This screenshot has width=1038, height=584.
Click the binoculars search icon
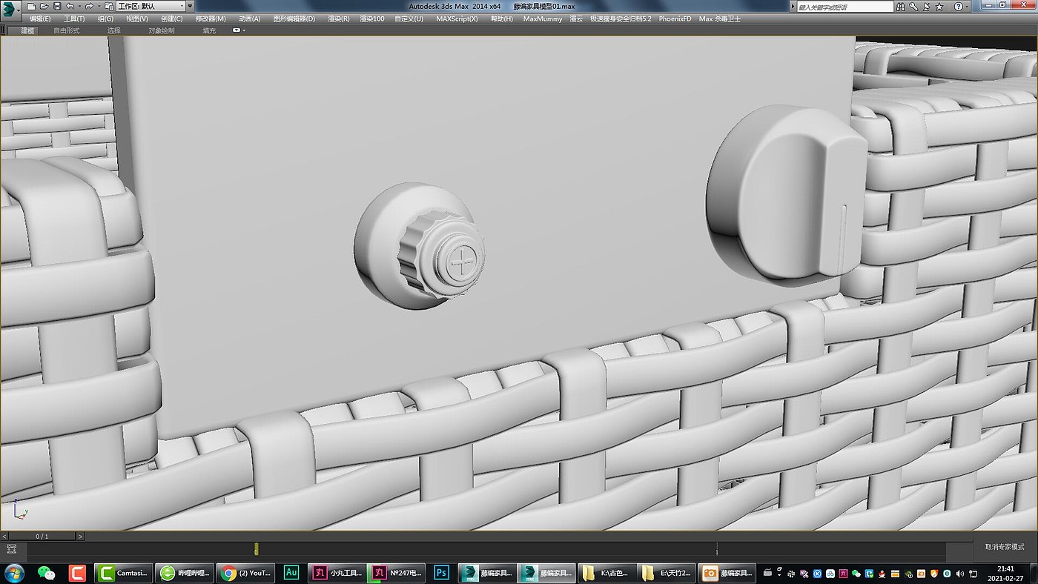coord(900,7)
